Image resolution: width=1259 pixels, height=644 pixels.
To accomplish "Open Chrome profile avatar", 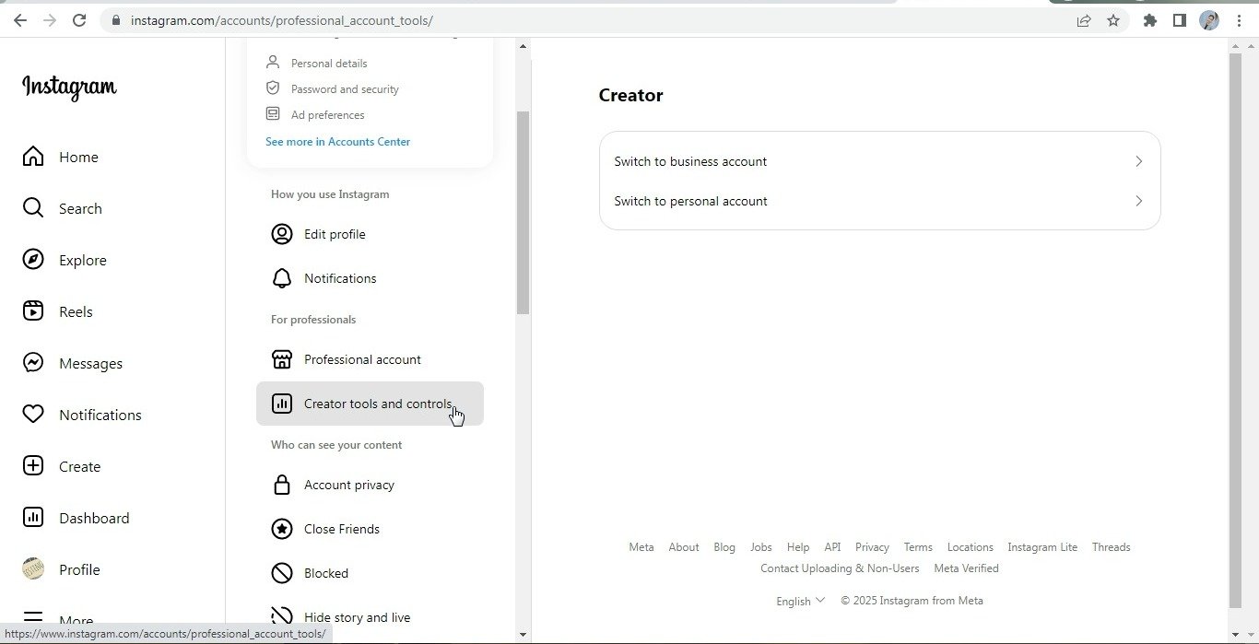I will coord(1209,20).
